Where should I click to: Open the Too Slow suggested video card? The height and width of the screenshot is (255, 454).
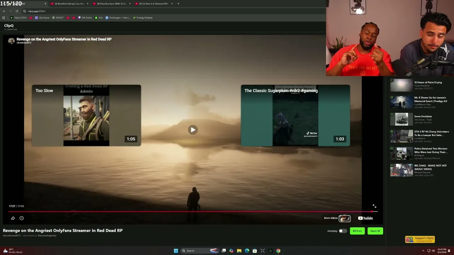coord(86,115)
